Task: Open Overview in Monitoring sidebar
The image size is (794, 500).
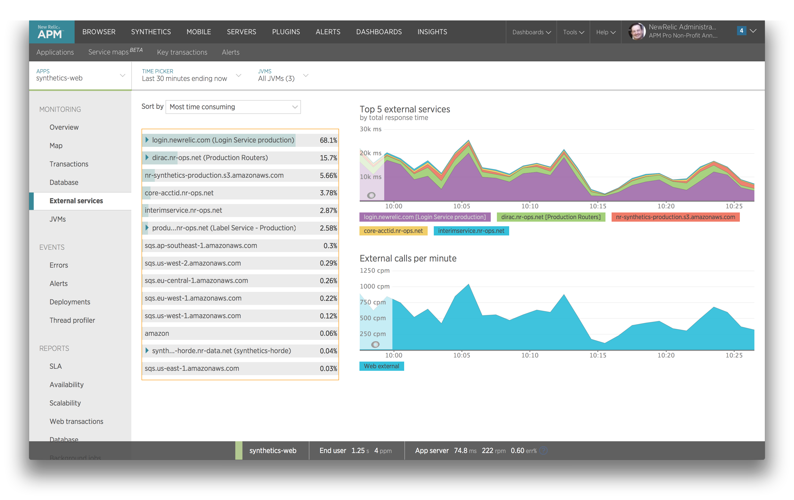Action: (x=64, y=127)
